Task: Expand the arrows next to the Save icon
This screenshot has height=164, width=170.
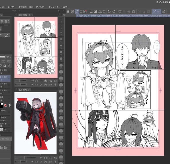Action: click(x=104, y=12)
